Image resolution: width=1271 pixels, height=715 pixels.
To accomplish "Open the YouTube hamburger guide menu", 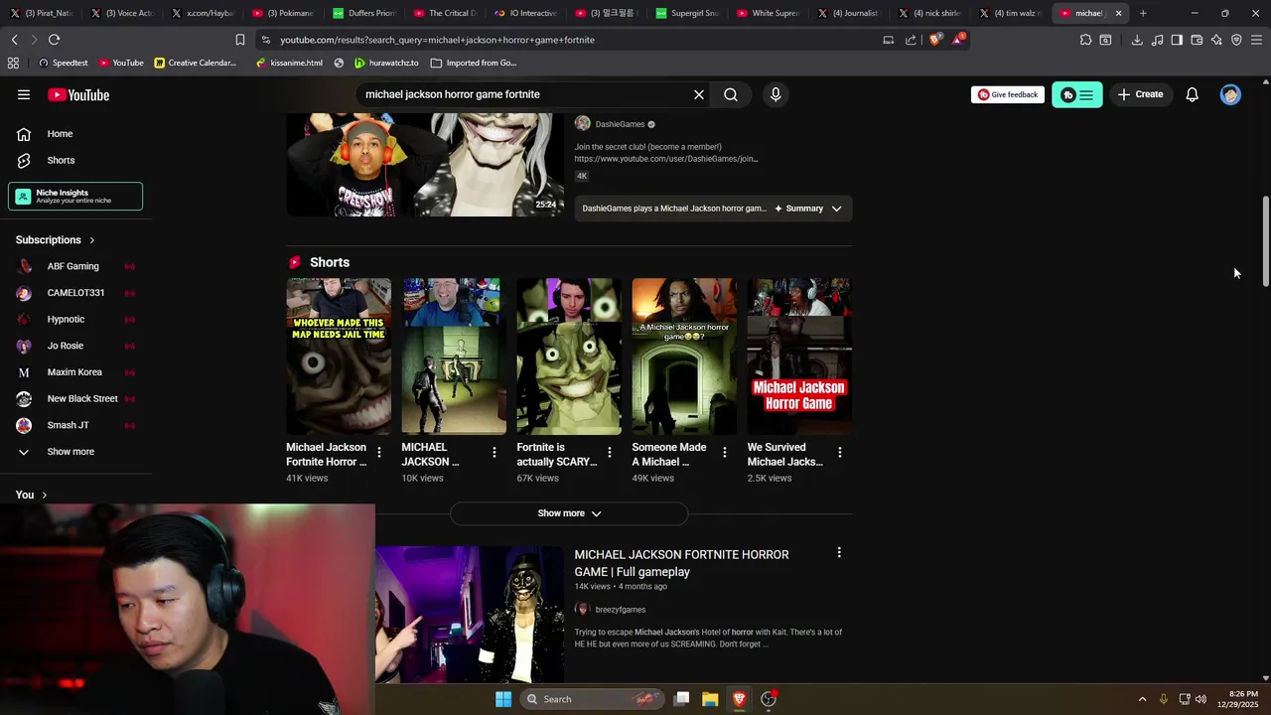I will [24, 94].
